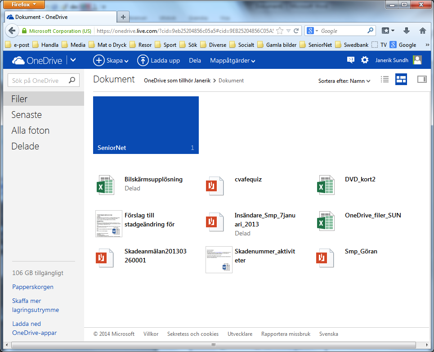Screen dimensions: 434x352
Task: Click the Skadenummer_aktiviteter Word thumbnail
Action: 219,260
